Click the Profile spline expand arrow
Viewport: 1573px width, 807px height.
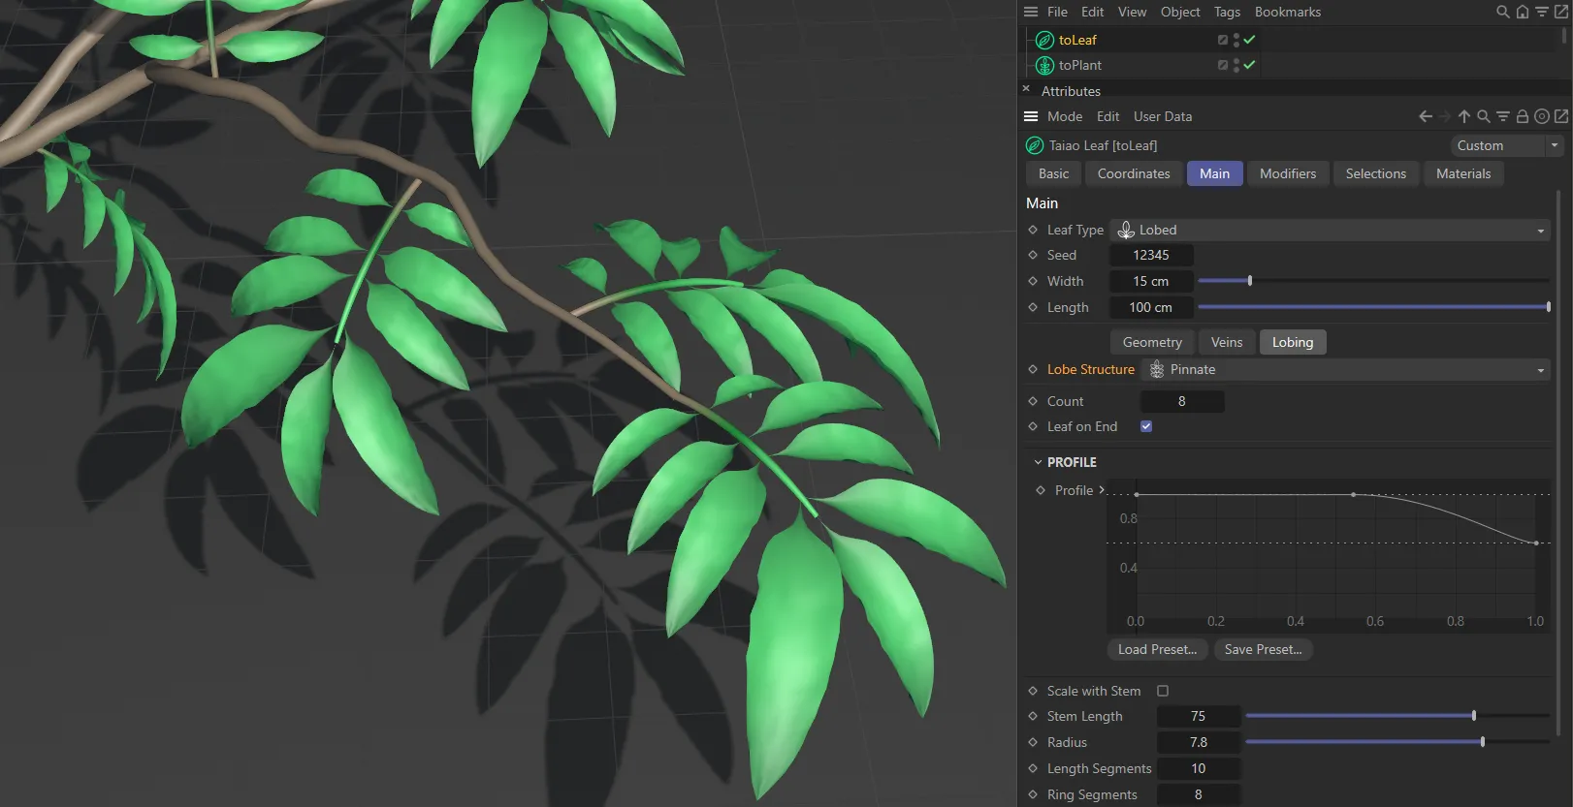(1102, 490)
